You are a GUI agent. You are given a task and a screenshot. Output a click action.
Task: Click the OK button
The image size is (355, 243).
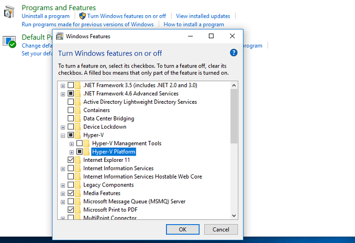click(183, 229)
